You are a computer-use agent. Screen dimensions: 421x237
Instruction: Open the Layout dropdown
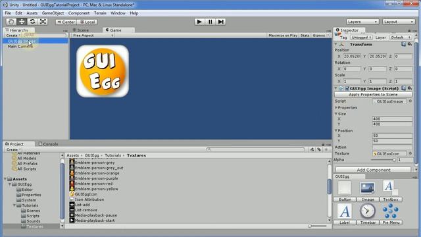[398, 22]
